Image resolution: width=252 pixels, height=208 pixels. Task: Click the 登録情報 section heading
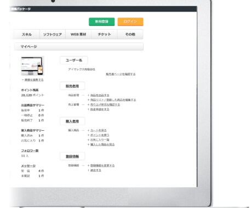coord(72,157)
